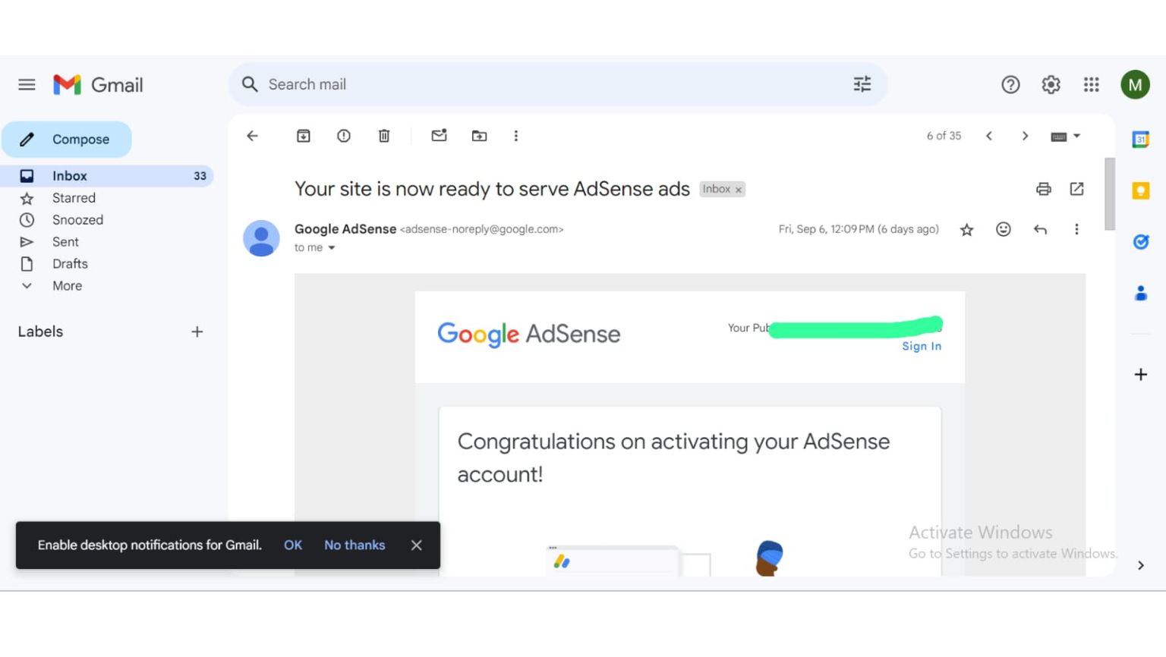1166x657 pixels.
Task: Open the Inbox folder
Action: coord(106,176)
